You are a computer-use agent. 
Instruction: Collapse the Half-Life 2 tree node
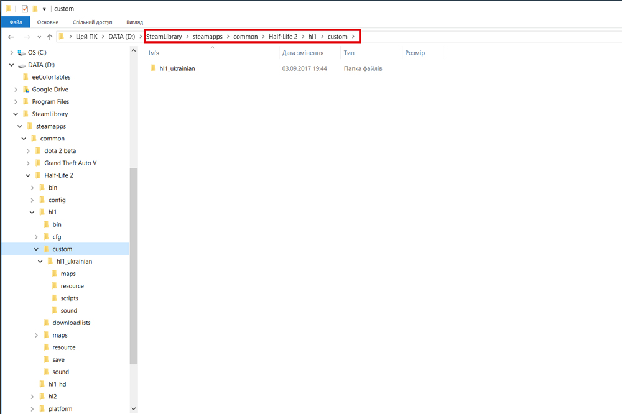click(x=28, y=175)
